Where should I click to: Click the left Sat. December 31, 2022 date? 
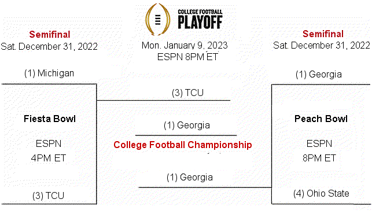(x=49, y=46)
